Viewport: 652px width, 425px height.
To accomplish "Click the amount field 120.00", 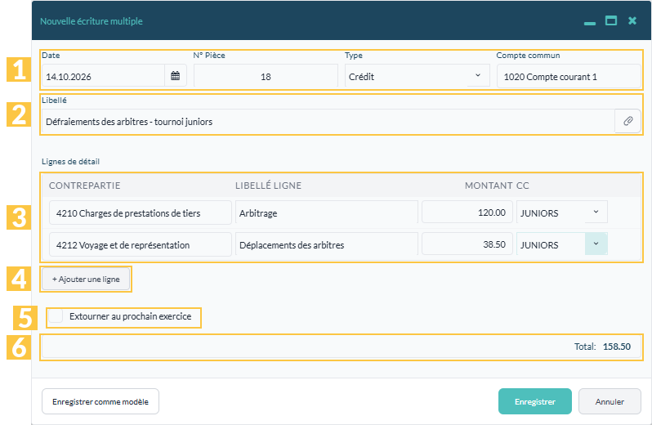I will point(467,212).
